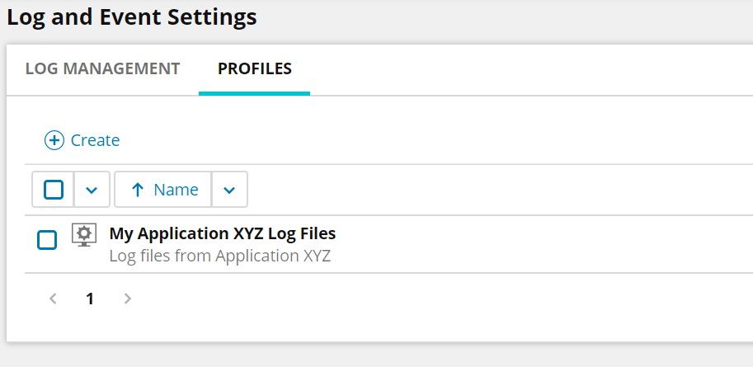Click the Create link text
This screenshot has height=367, width=753.
(95, 140)
